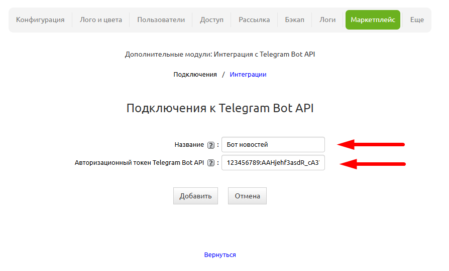Screen dimensions: 449x271
Task: Select the Подключения breadcrumb item
Action: [195, 75]
